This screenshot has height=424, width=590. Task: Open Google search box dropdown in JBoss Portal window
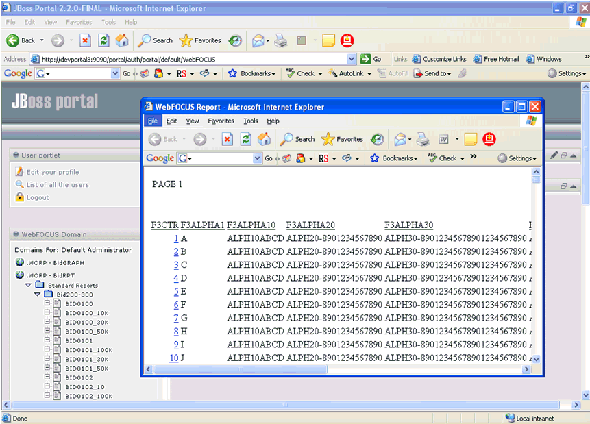[x=115, y=73]
